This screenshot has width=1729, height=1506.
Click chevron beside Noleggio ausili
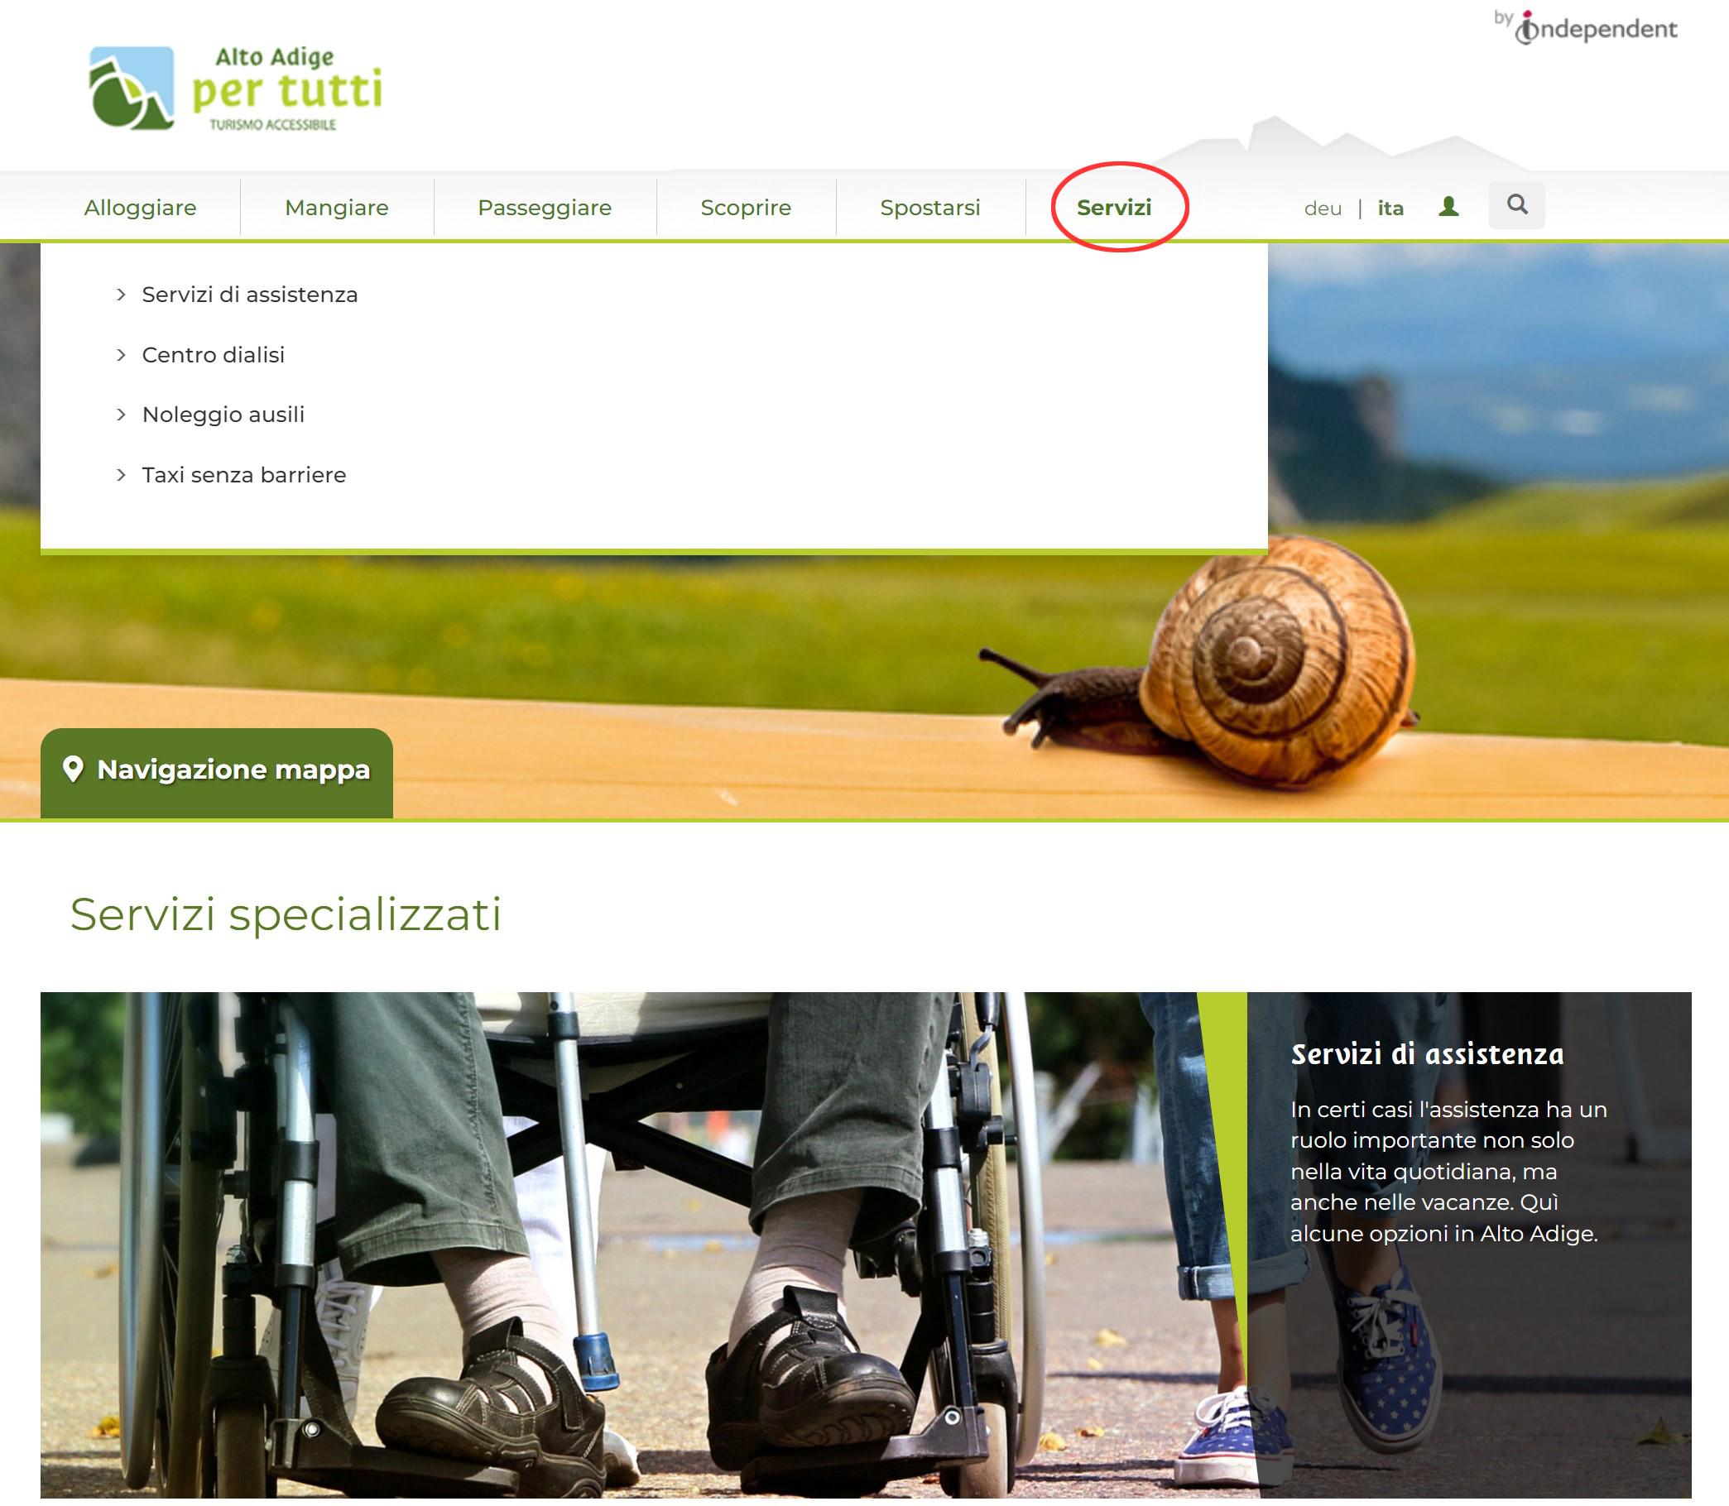121,415
